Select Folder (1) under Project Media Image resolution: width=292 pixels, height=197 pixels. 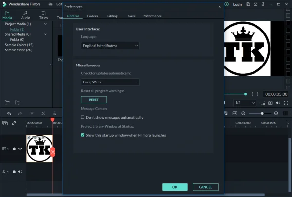[x=17, y=29]
